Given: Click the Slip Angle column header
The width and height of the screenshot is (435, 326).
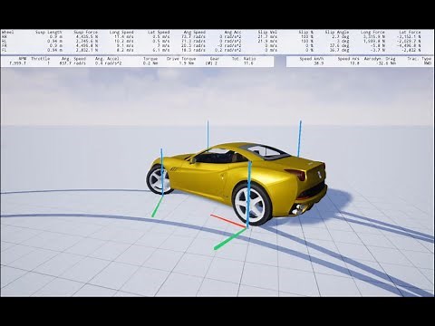Looking at the screenshot, I should pos(337,32).
